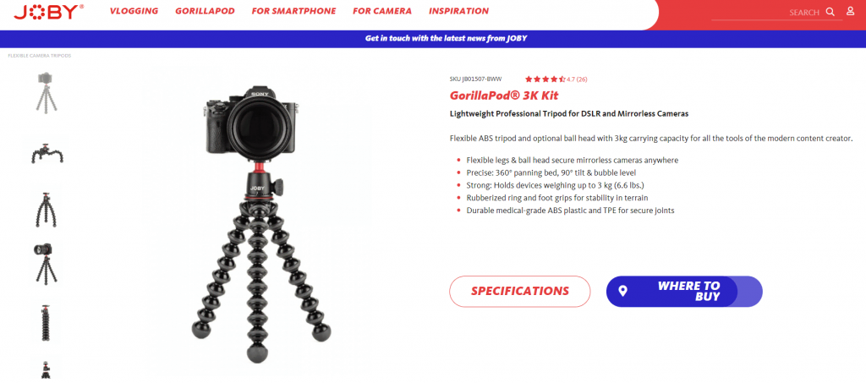Click the main GorillaPod product image
Image resolution: width=866 pixels, height=383 pixels.
(261, 224)
